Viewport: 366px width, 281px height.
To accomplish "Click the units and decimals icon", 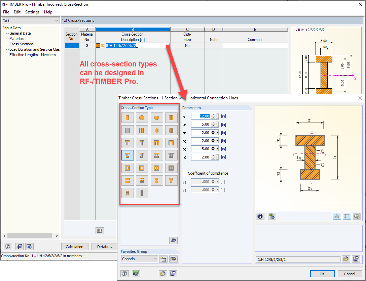I will point(136,274).
